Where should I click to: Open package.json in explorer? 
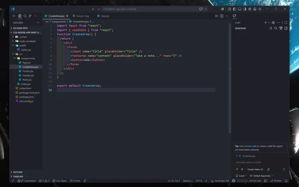26,97
